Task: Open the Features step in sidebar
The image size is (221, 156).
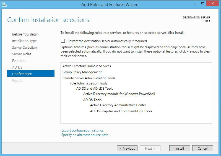Action: [19, 61]
